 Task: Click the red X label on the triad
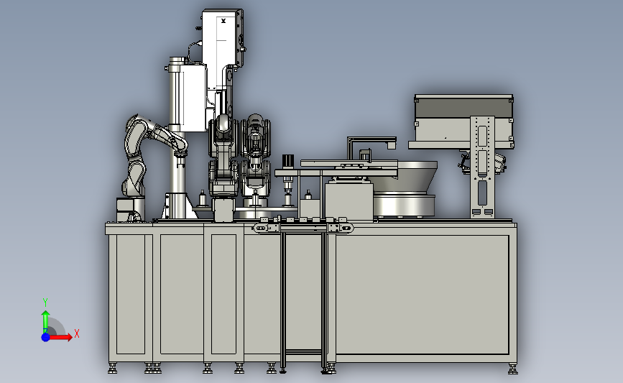(77, 333)
